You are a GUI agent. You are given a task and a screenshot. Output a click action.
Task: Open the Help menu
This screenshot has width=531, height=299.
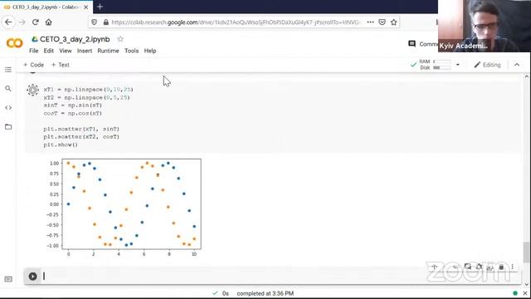click(150, 51)
